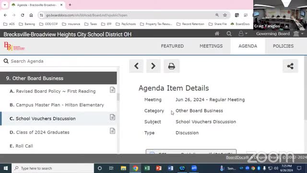Click the agenda list scrollbar
The image size is (307, 173).
118,97
